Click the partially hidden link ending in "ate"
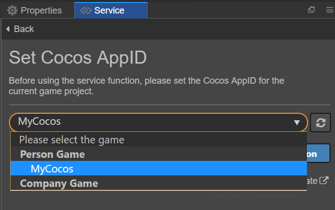Image resolution: width=335 pixels, height=210 pixels. coord(312,180)
